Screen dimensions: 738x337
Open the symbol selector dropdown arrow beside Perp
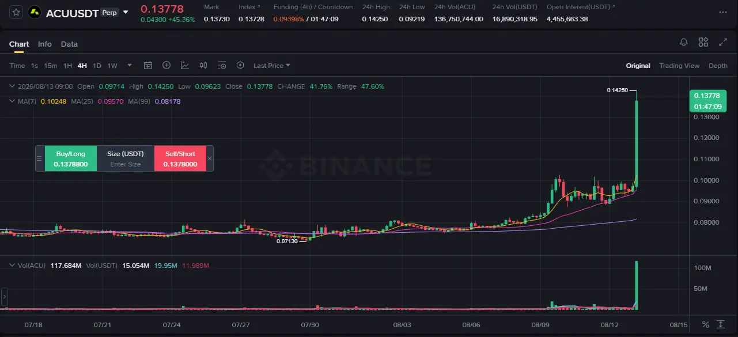pos(126,12)
